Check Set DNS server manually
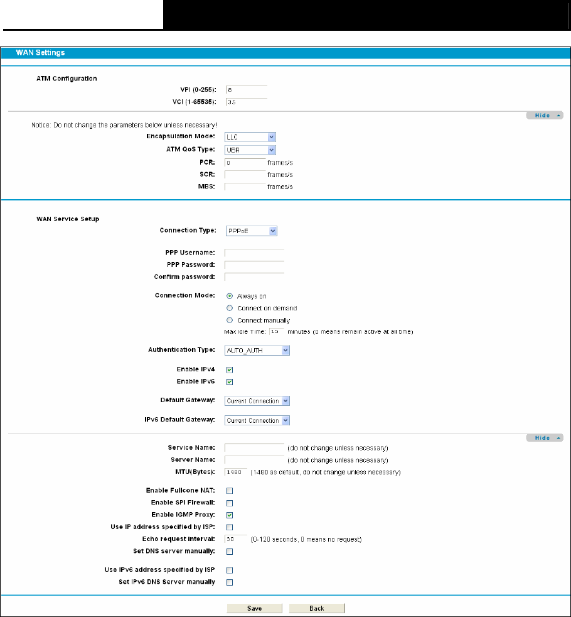This screenshot has height=617, width=571. click(x=230, y=552)
